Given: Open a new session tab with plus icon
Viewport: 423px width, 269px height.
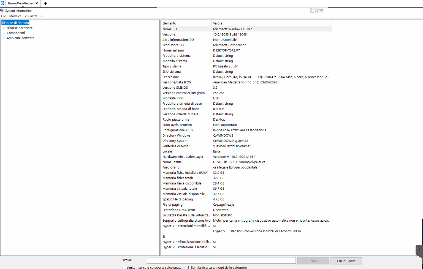Looking at the screenshot, I should click(45, 3).
